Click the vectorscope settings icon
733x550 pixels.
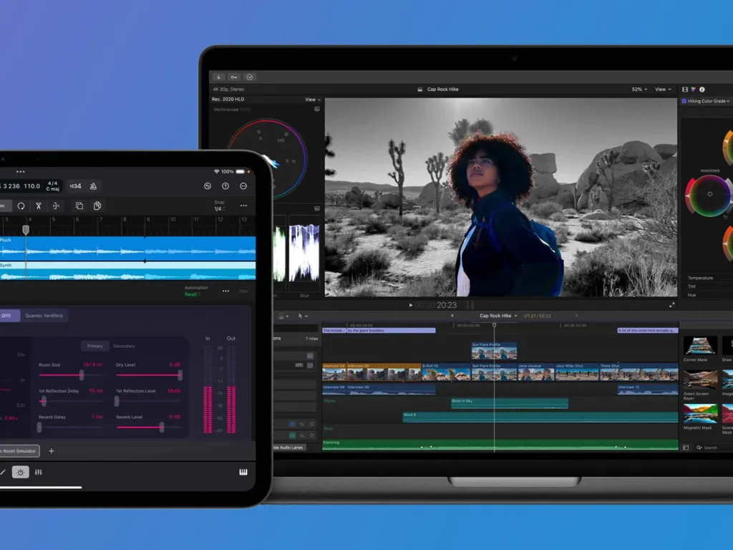pos(317,109)
